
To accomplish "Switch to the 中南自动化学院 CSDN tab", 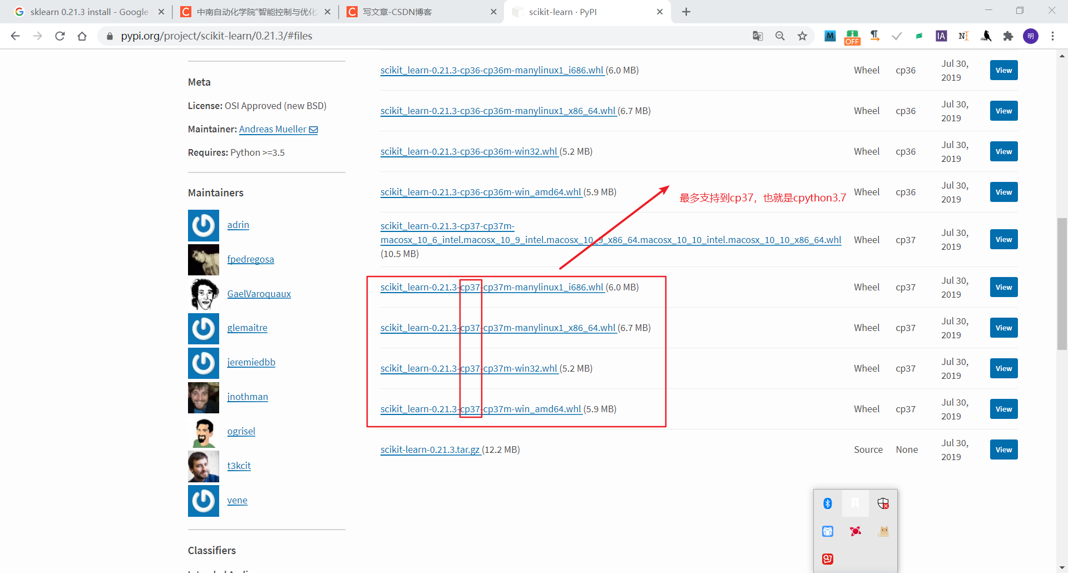I will pyautogui.click(x=255, y=12).
